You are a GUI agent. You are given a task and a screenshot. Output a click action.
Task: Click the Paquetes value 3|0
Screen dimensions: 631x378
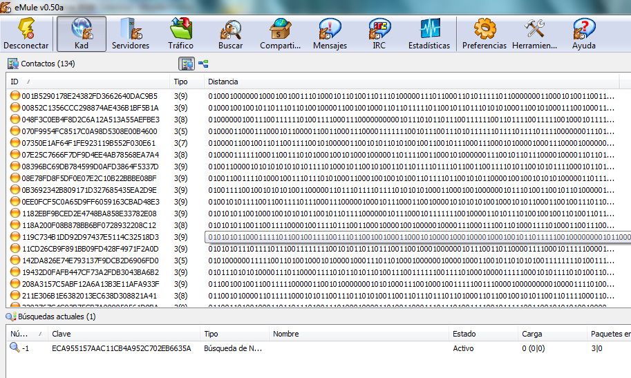coord(597,348)
